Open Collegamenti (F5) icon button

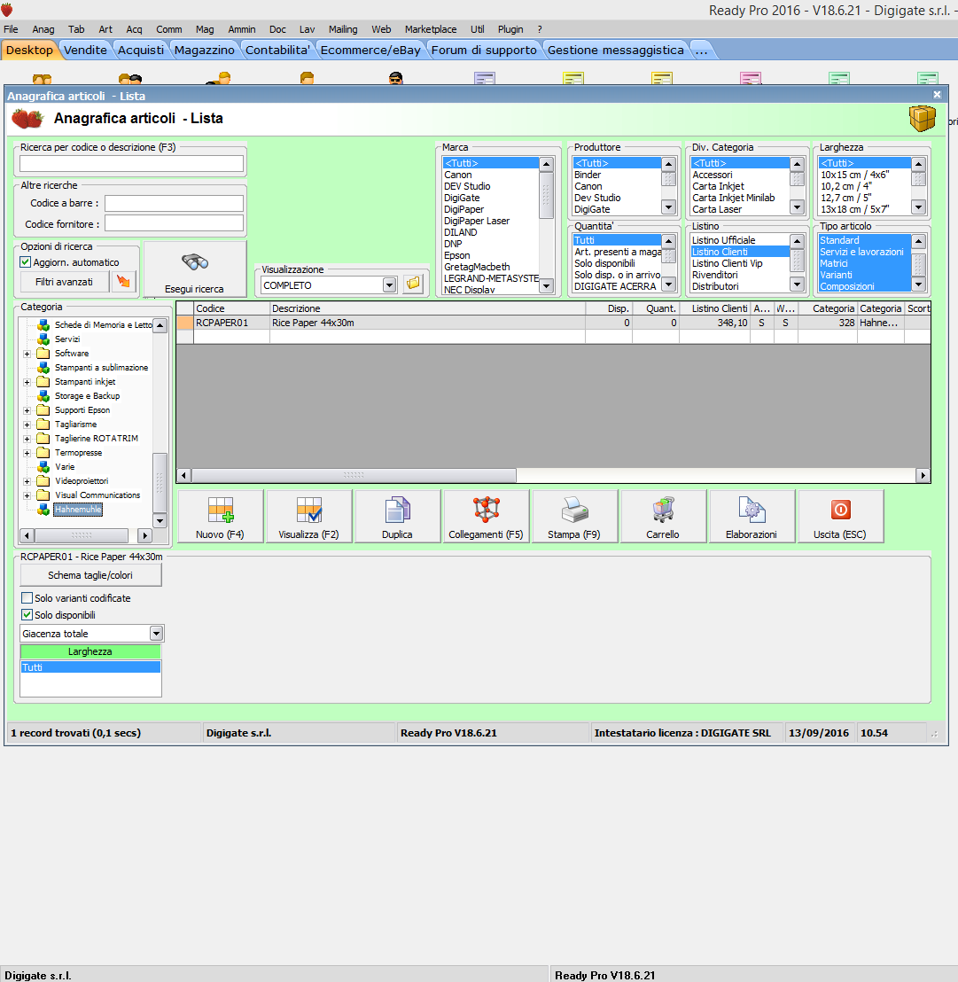(x=486, y=516)
